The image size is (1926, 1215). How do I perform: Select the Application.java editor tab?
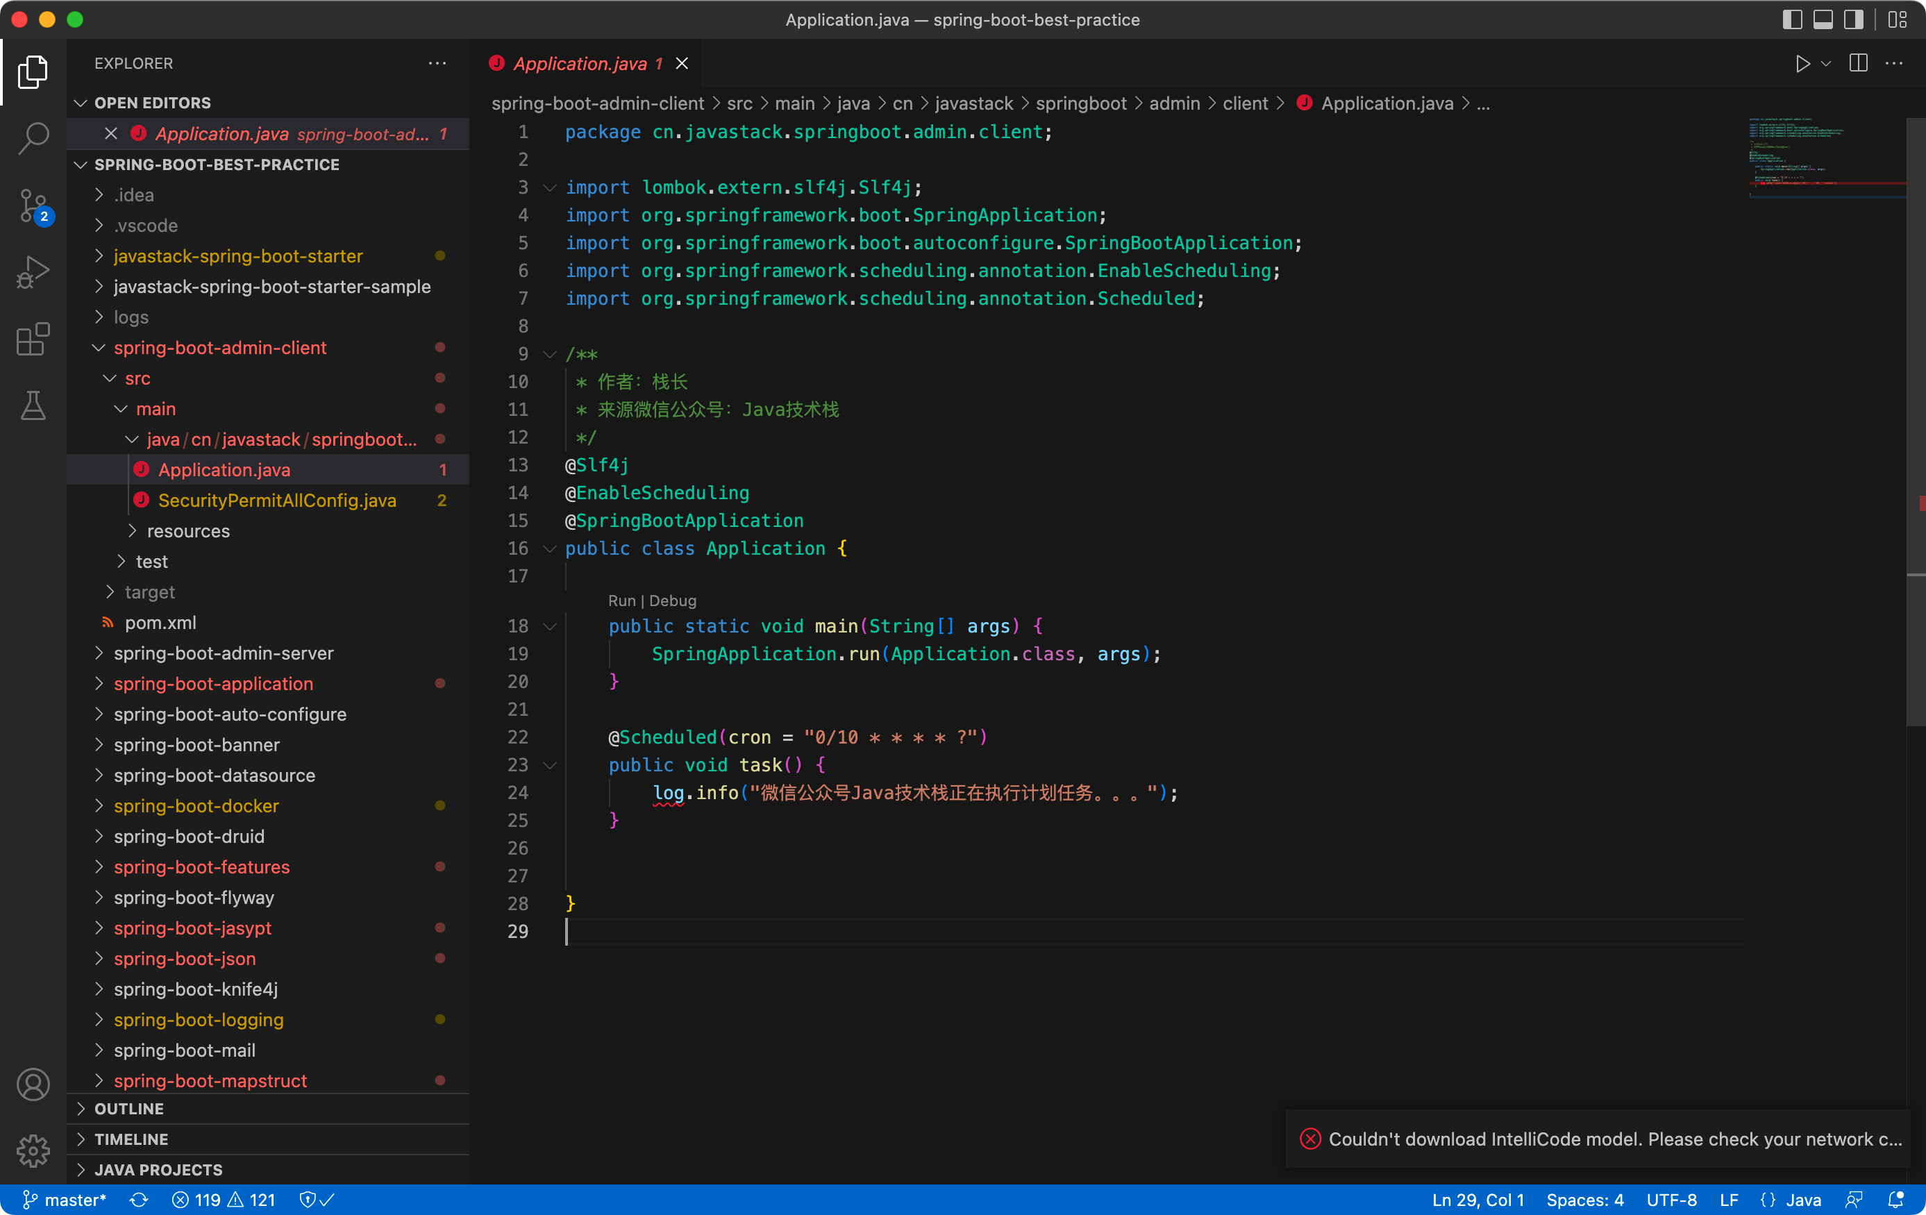point(580,63)
